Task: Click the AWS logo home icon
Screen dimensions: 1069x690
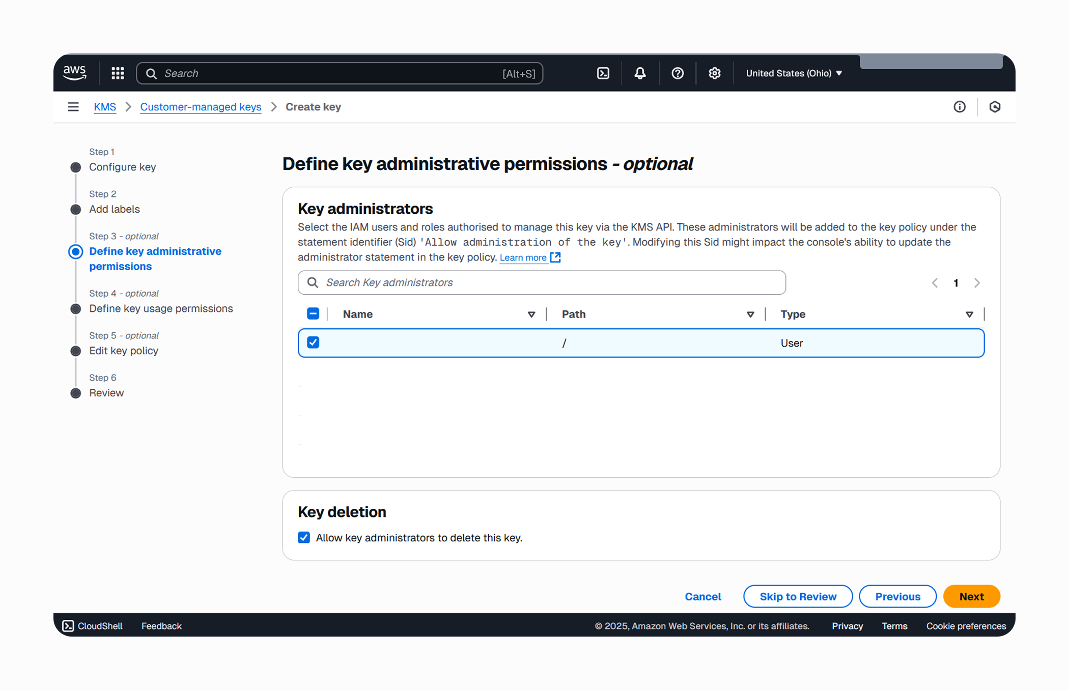Action: click(75, 73)
